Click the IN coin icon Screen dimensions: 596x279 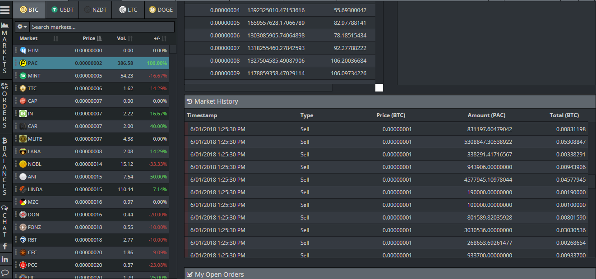(x=23, y=114)
